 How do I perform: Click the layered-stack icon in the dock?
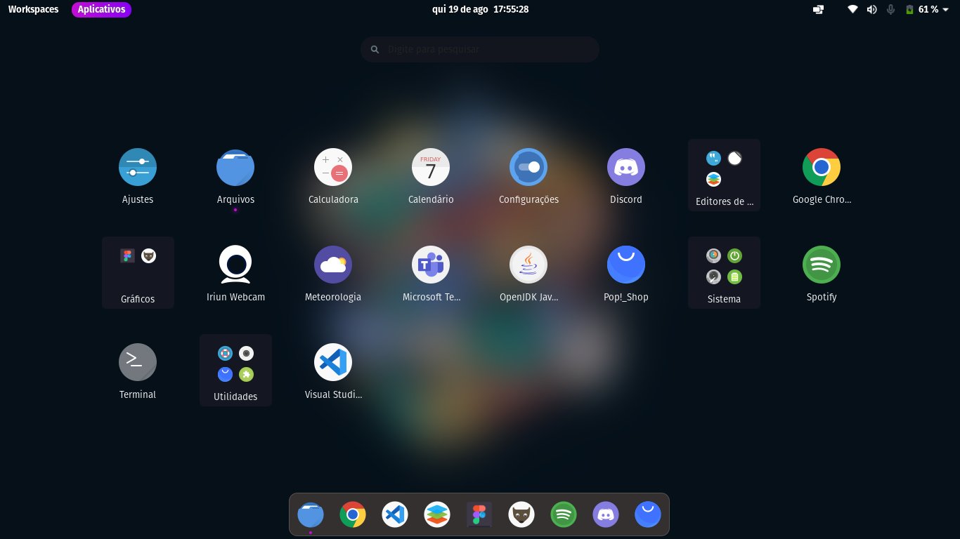(437, 515)
